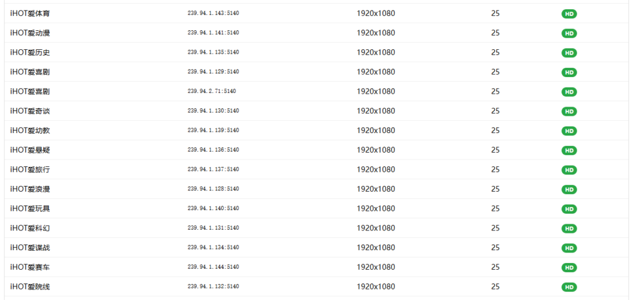Click the HD badge for iHOT爱体育
Screen dimensions: 631x300
(569, 14)
